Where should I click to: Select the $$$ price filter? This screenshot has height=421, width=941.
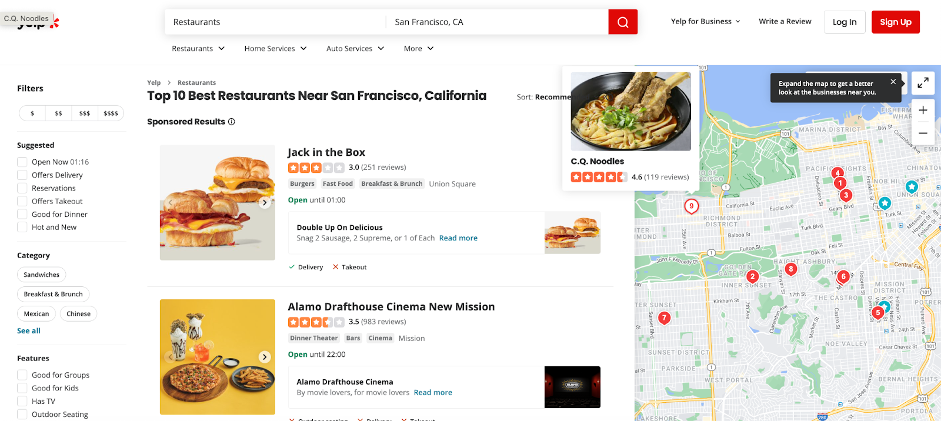tap(85, 113)
